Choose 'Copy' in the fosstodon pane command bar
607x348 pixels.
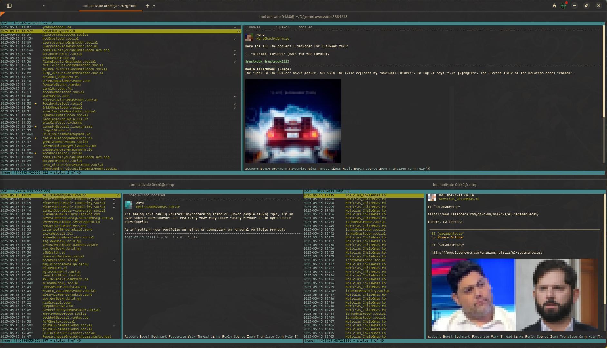click(280, 337)
